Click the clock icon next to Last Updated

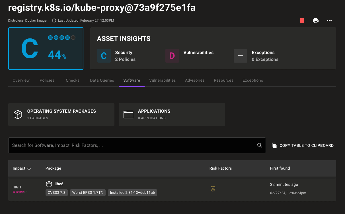click(x=54, y=20)
